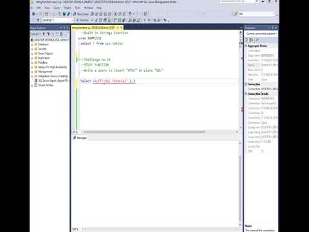Click the 'Select stuff' query line in editor
Image resolution: width=309 pixels, height=232 pixels.
pos(108,81)
